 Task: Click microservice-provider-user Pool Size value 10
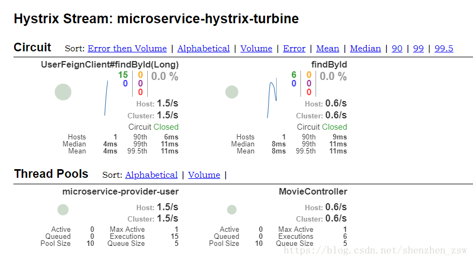pos(90,244)
